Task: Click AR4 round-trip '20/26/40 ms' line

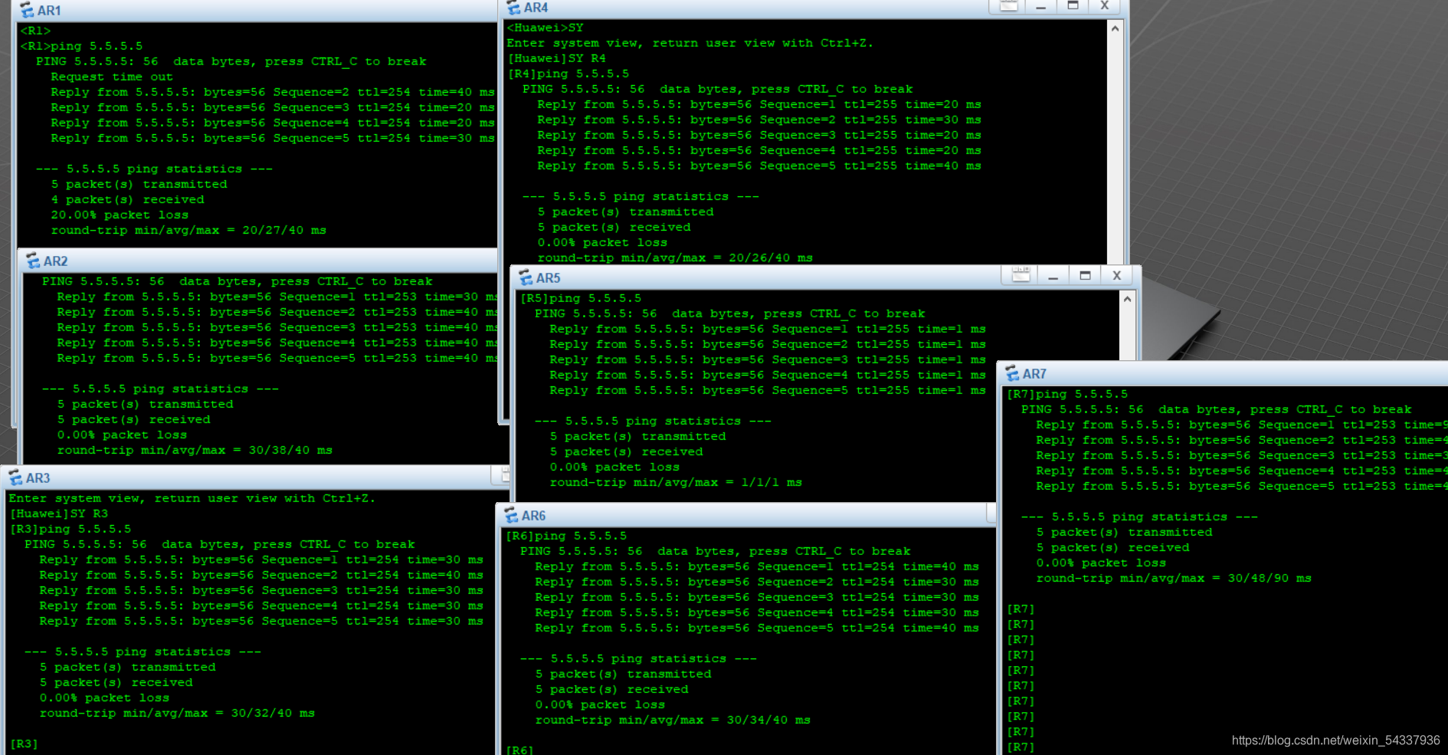Action: click(675, 258)
